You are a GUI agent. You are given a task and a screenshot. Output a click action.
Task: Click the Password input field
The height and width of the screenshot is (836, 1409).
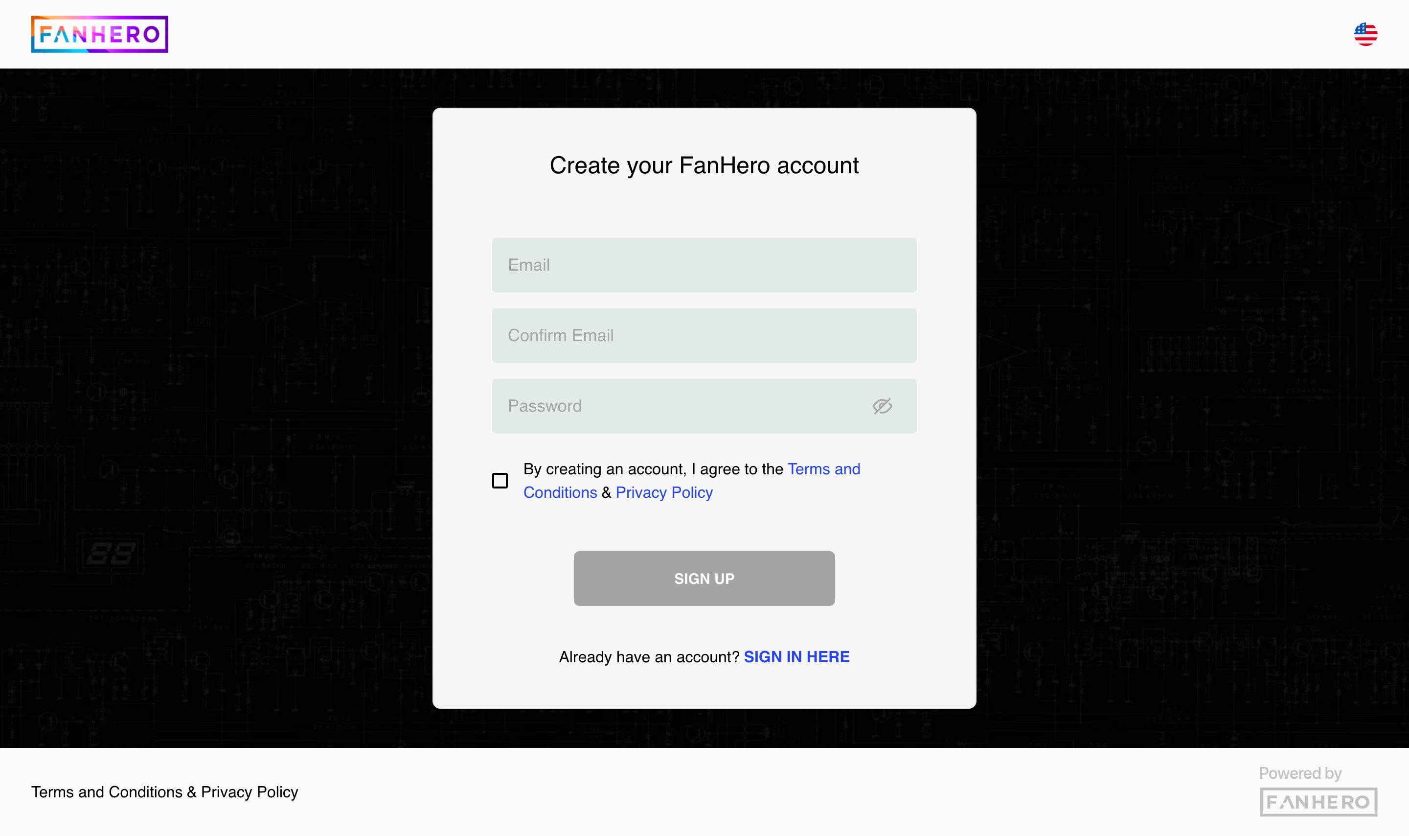tap(704, 406)
